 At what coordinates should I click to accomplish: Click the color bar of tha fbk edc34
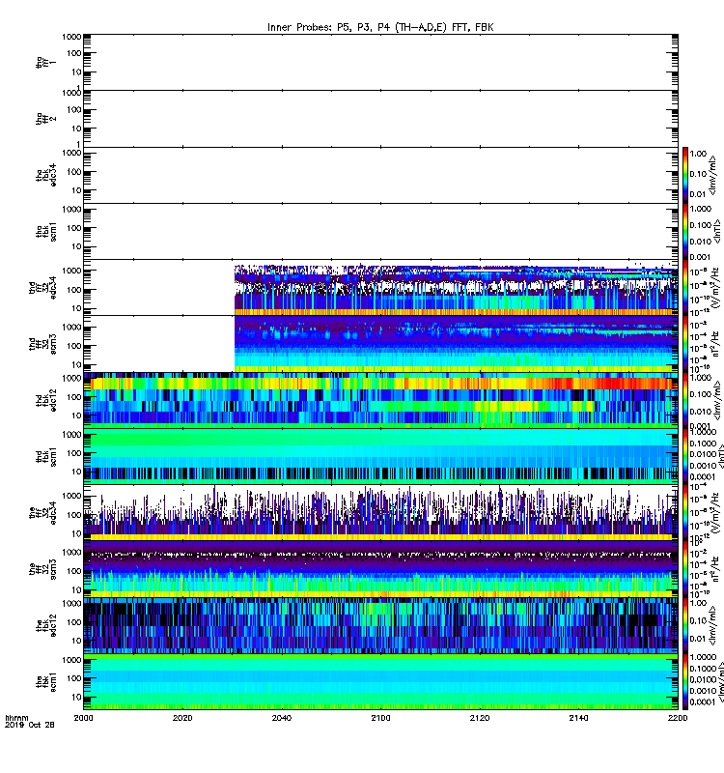[685, 175]
